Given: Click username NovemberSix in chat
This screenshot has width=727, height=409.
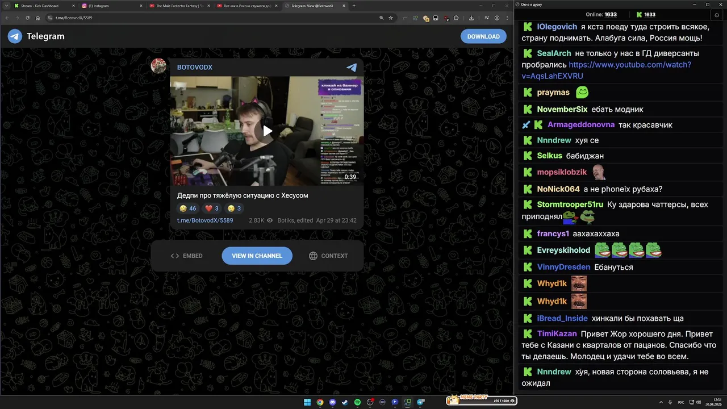Looking at the screenshot, I should [562, 109].
